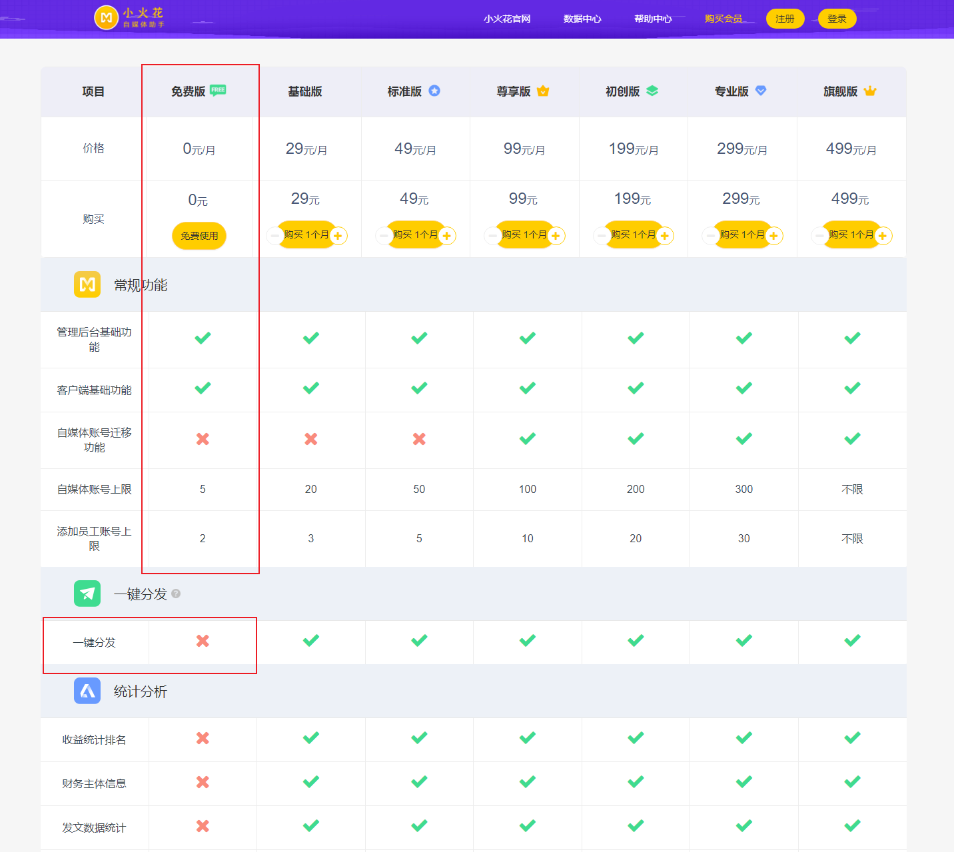Viewport: 954px width, 852px height.
Task: Click the FREE badge beside 免费版
Action: coord(218,91)
